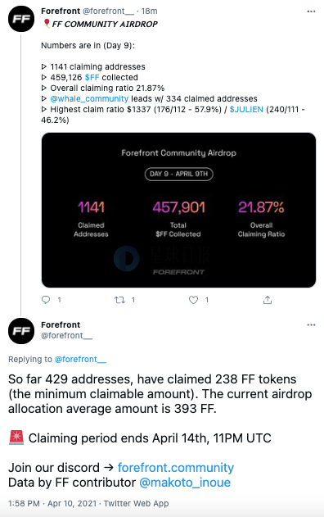Open the Forefront Community Airdrop image
The width and height of the screenshot is (324, 517).
coord(178,210)
